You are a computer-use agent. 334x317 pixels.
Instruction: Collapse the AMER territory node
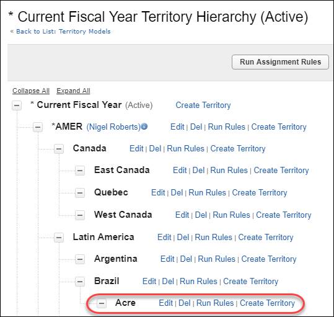point(38,127)
